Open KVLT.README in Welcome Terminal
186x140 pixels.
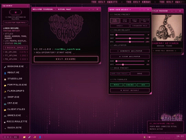tap(66, 59)
